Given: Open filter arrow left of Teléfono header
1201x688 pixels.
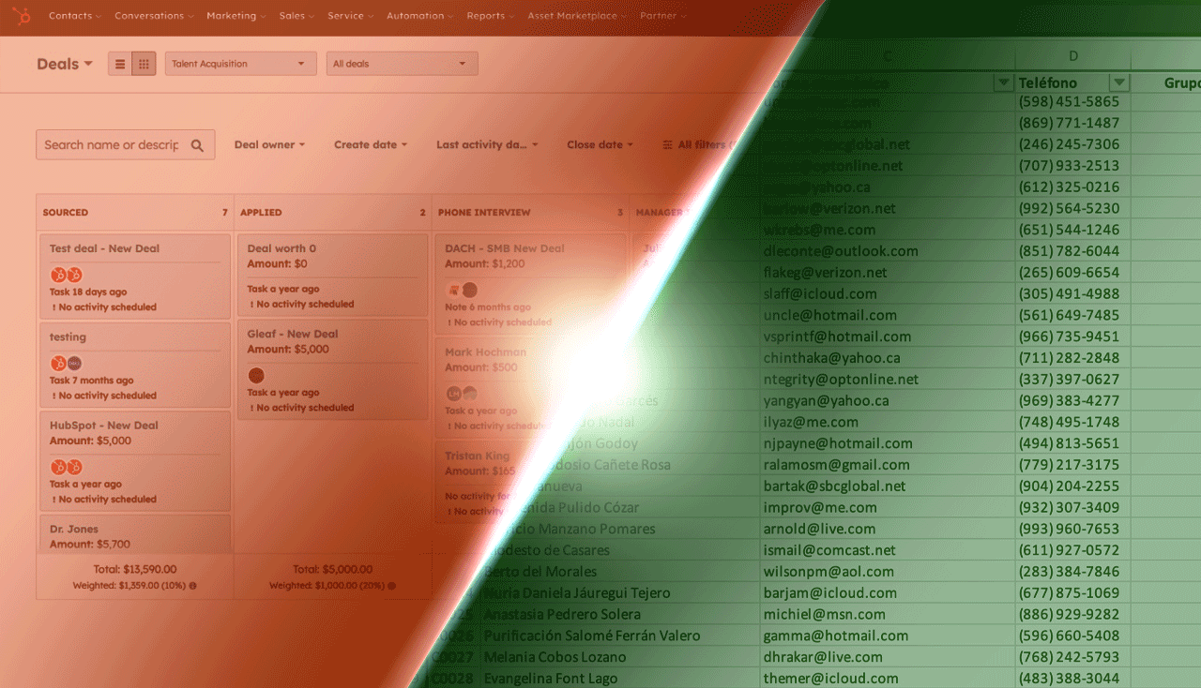Looking at the screenshot, I should coord(1003,83).
